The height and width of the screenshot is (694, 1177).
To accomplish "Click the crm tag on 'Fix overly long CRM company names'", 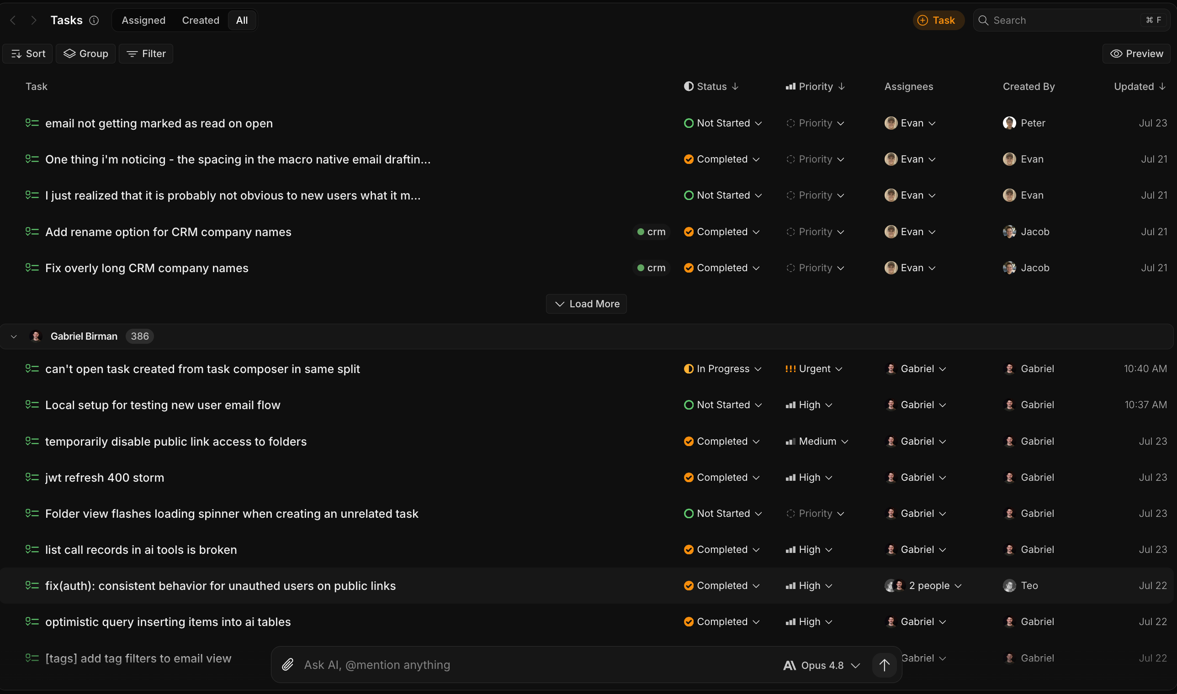I will [x=652, y=268].
